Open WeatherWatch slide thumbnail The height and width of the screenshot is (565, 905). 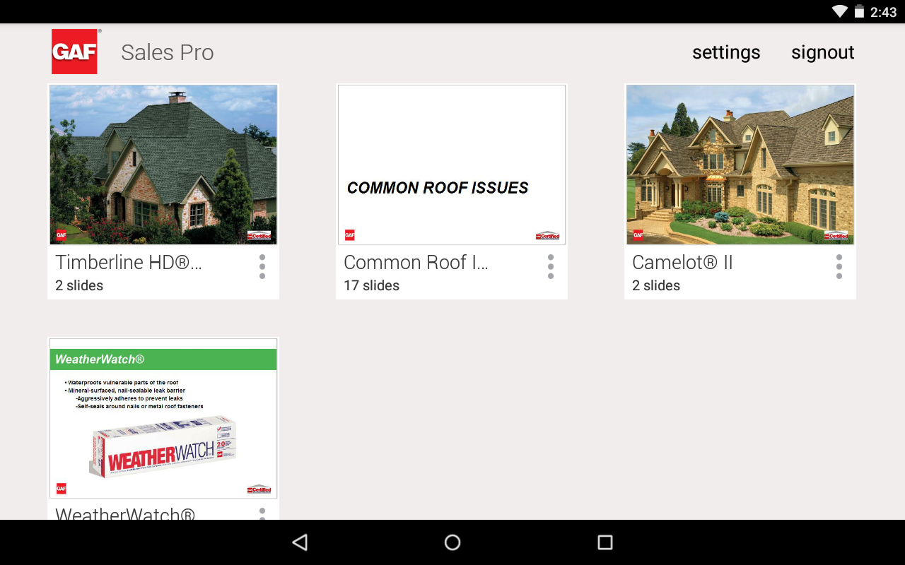(163, 418)
